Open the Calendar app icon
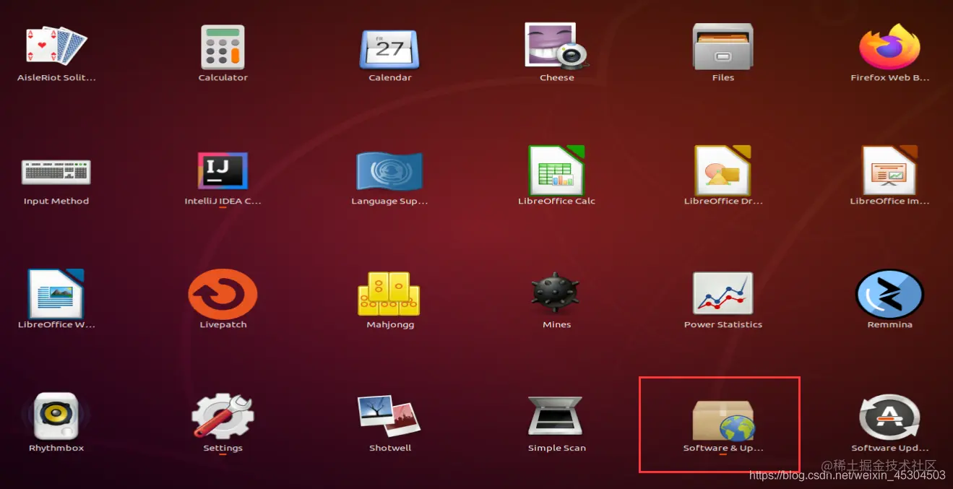953x489 pixels. pyautogui.click(x=389, y=48)
